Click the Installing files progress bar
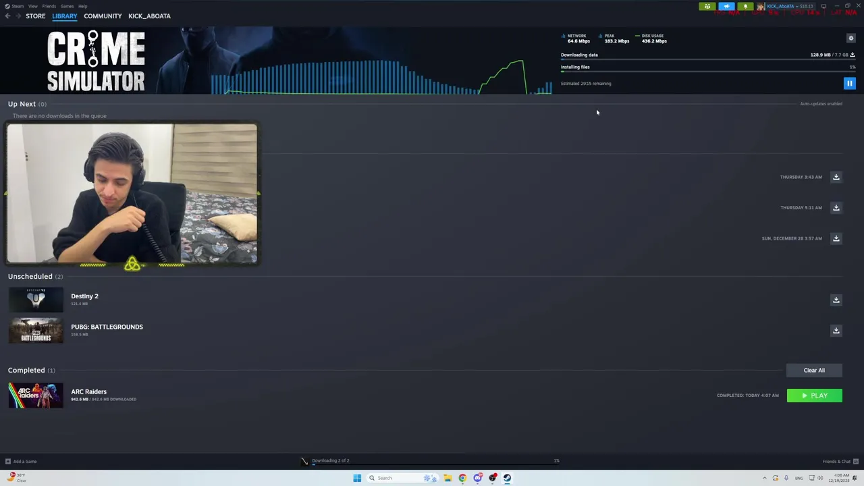Image resolution: width=864 pixels, height=486 pixels. [x=708, y=72]
